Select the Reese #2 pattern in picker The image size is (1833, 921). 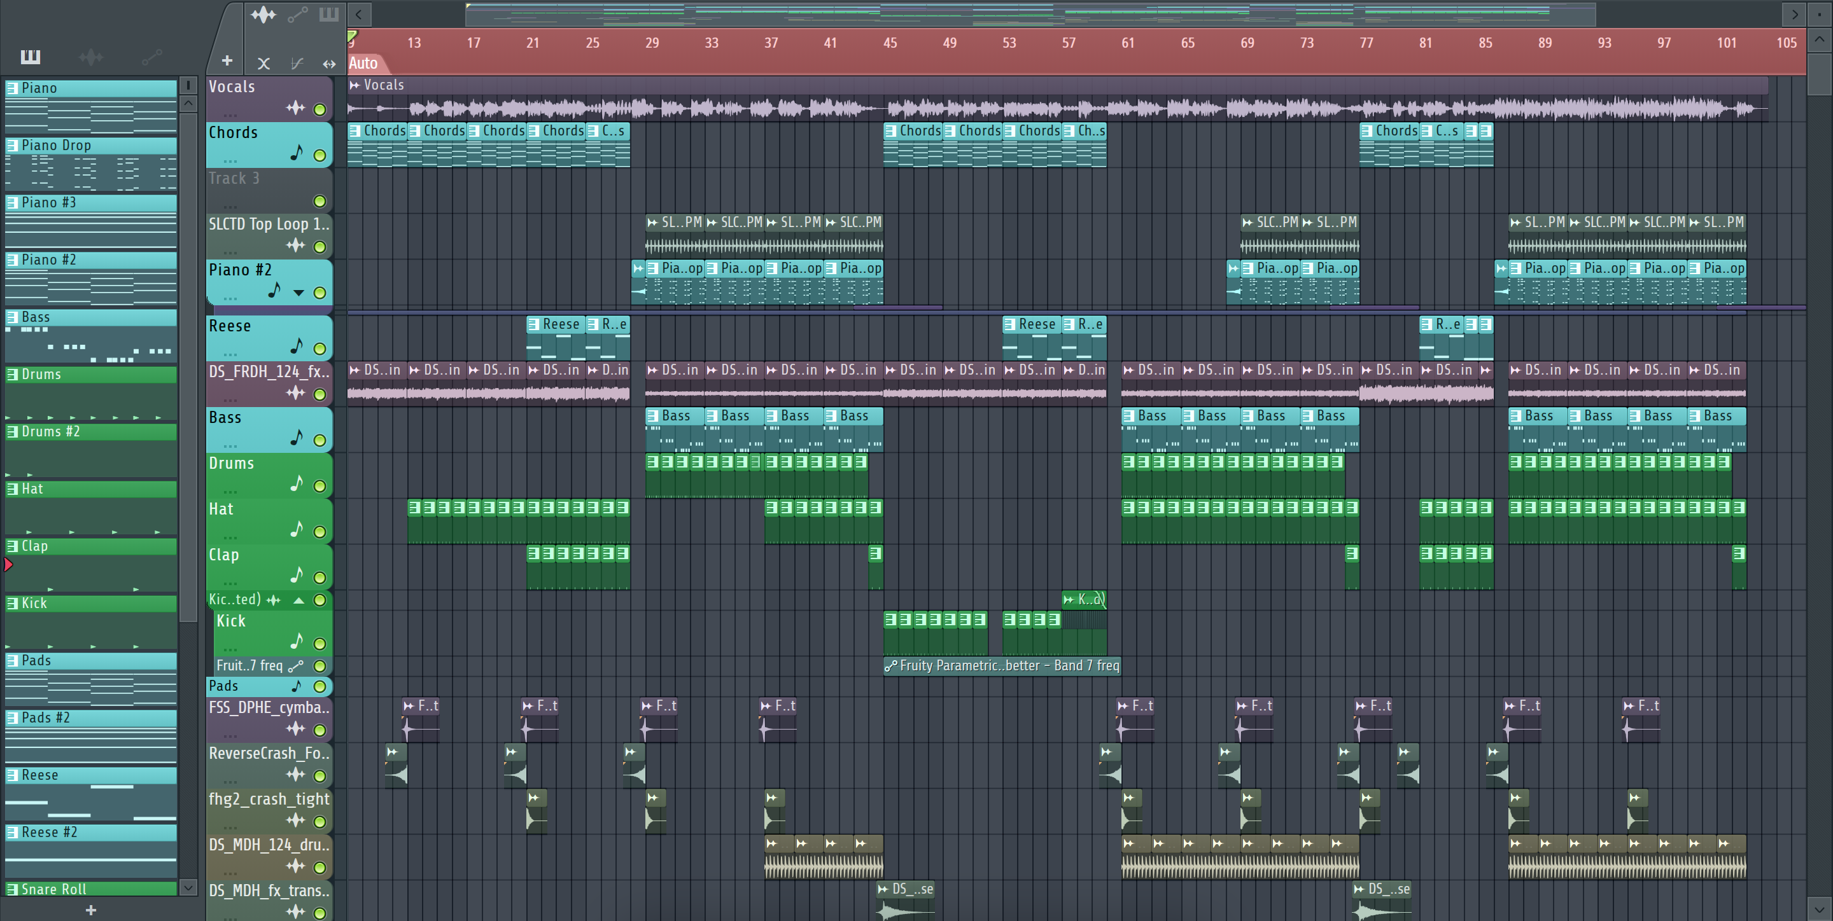(x=91, y=851)
